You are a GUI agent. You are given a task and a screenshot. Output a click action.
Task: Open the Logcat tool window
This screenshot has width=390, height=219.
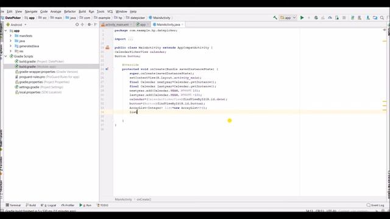[x=49, y=206]
